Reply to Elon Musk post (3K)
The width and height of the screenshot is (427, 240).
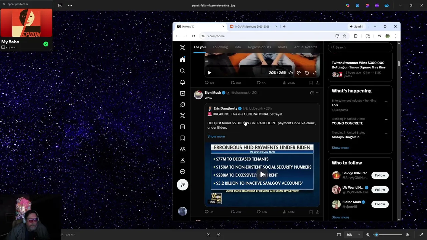coord(209,212)
